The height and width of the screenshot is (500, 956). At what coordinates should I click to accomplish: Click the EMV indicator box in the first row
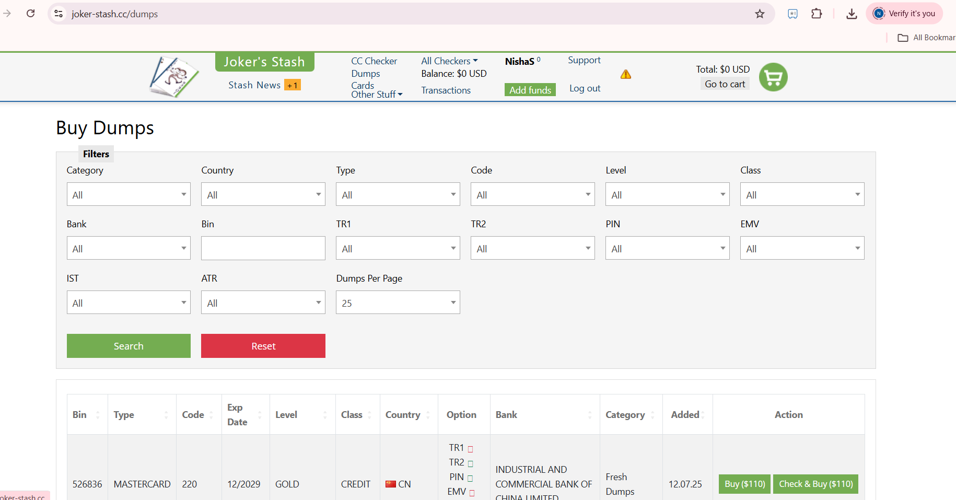[x=472, y=493]
